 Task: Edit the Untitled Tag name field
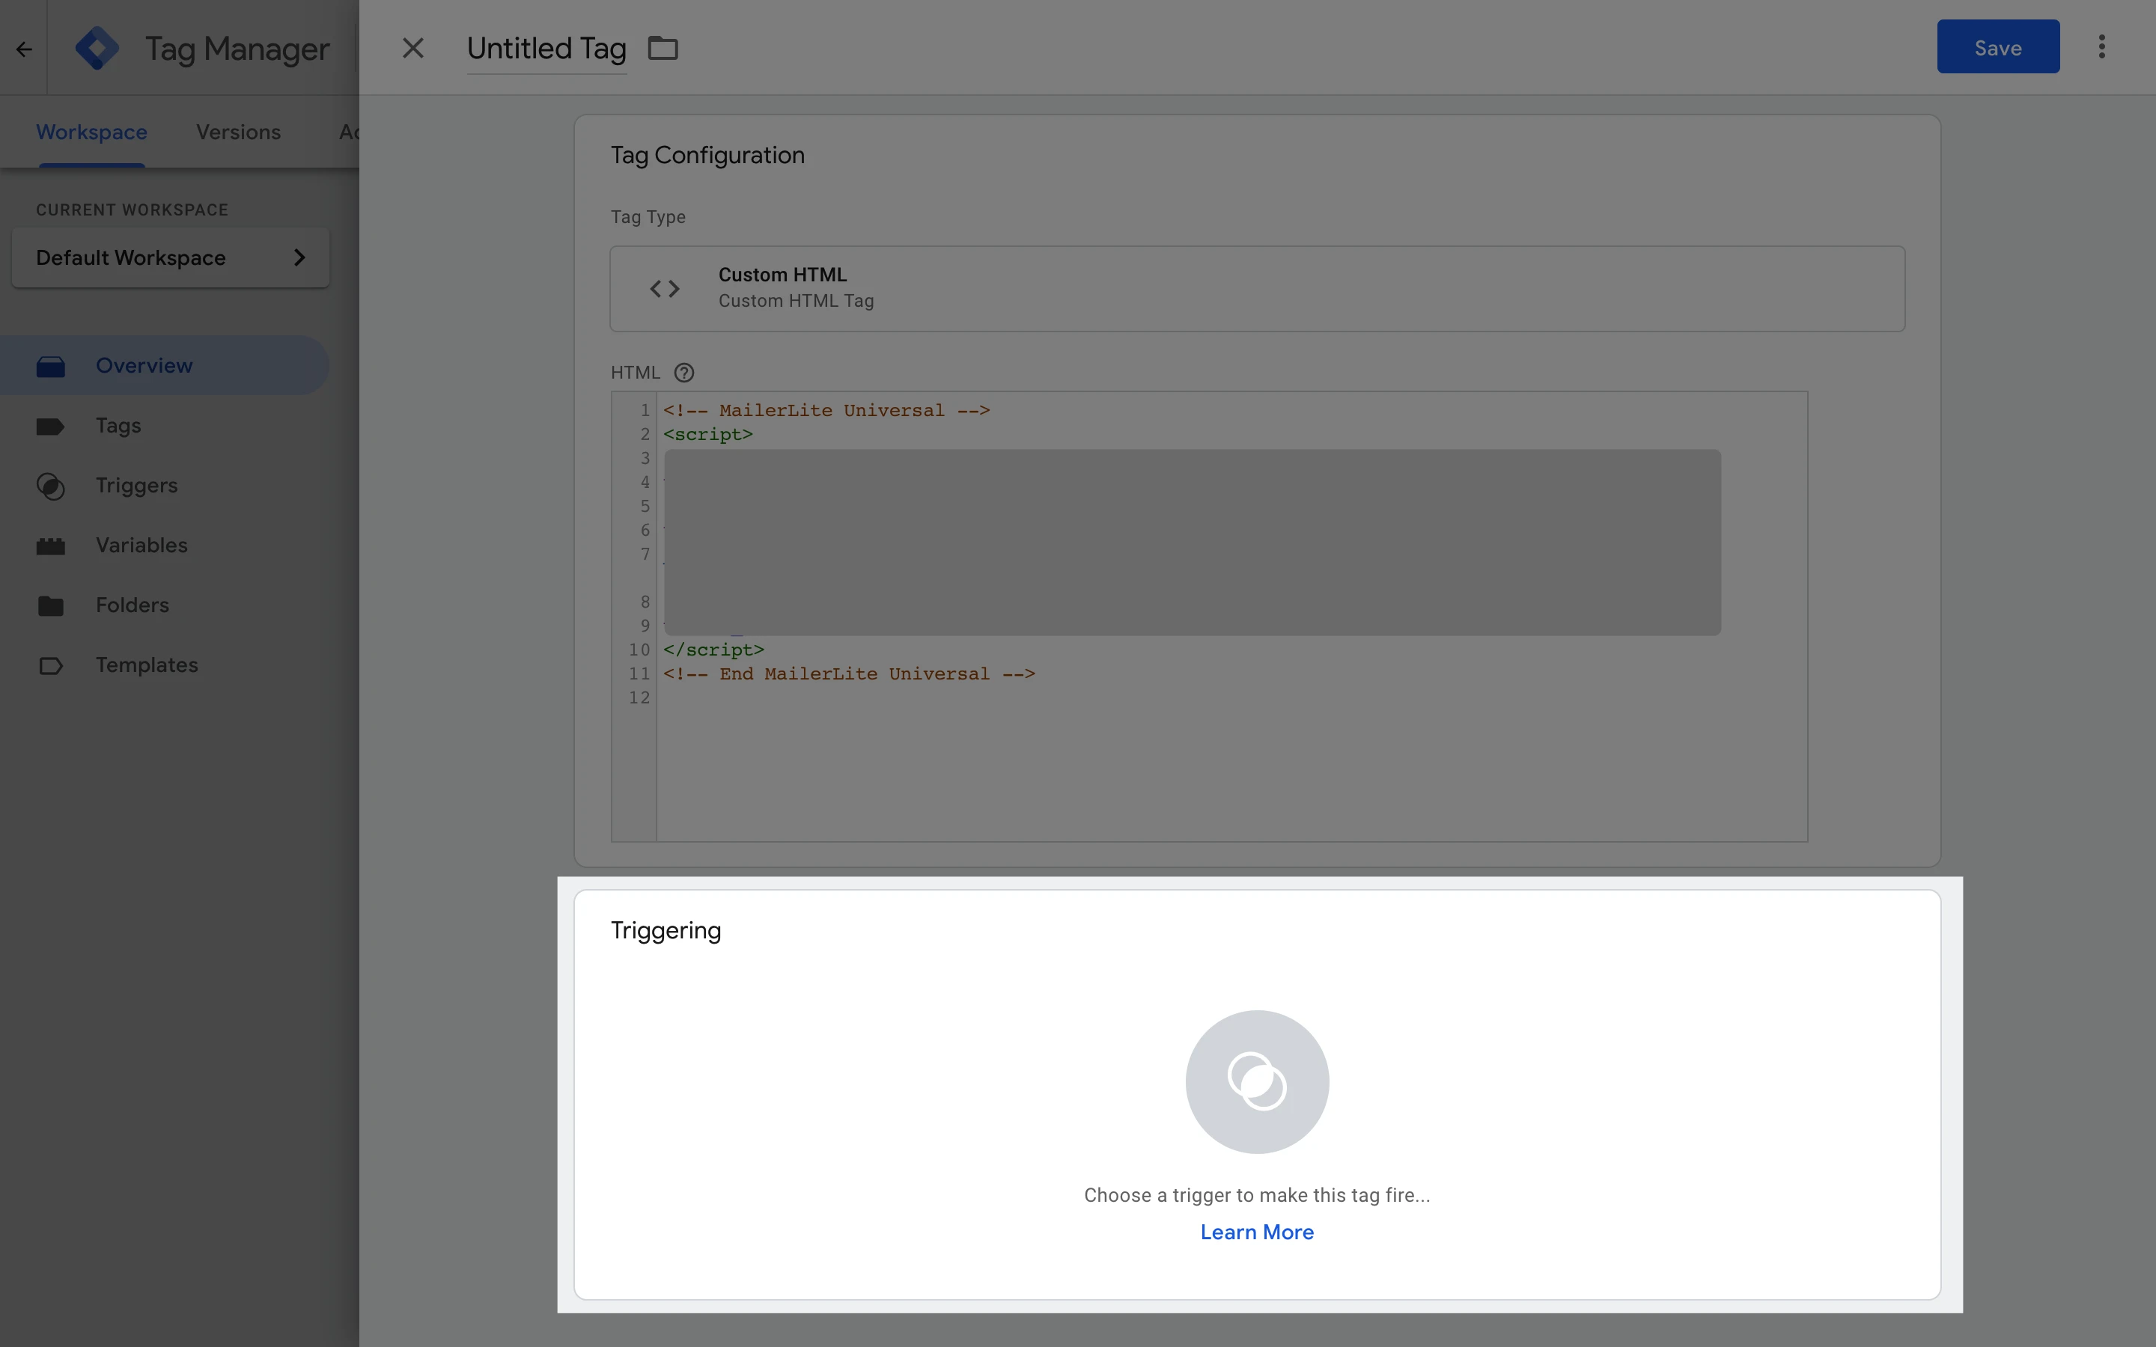[546, 48]
